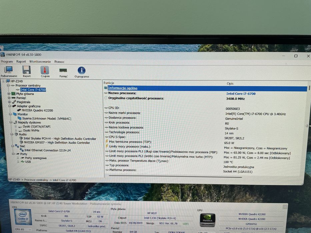Click the value Skylake-S
311x233 pixels.
(231, 128)
